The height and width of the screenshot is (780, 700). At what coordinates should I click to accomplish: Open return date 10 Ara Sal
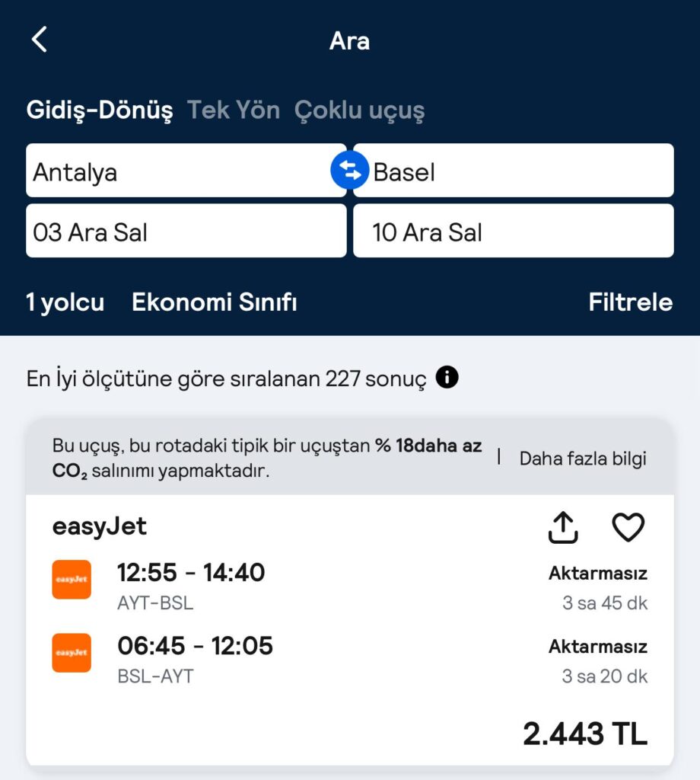coord(513,232)
